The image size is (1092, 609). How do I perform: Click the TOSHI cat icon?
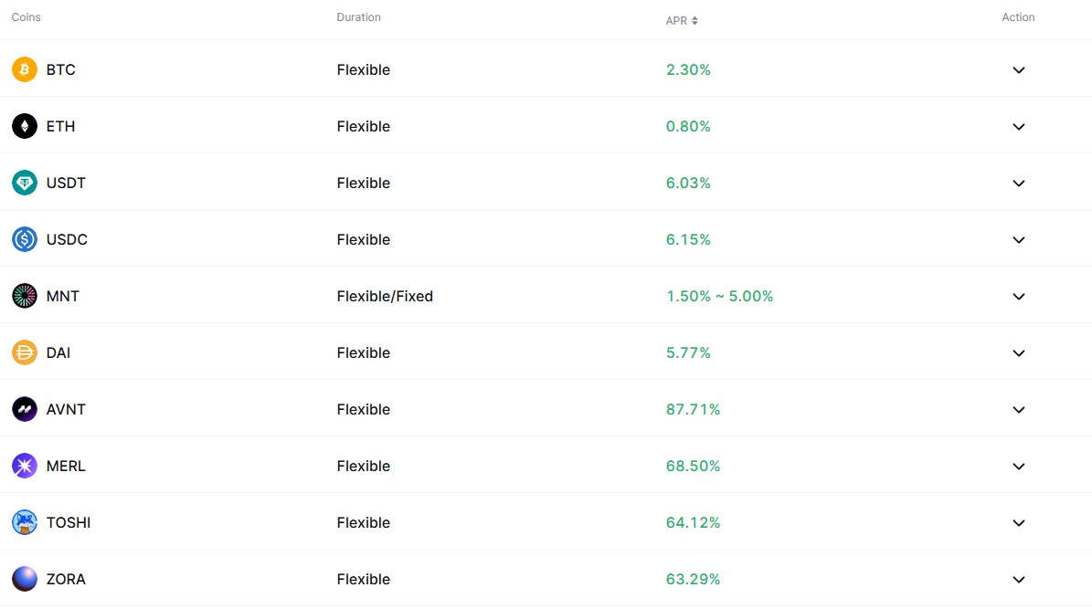point(25,522)
